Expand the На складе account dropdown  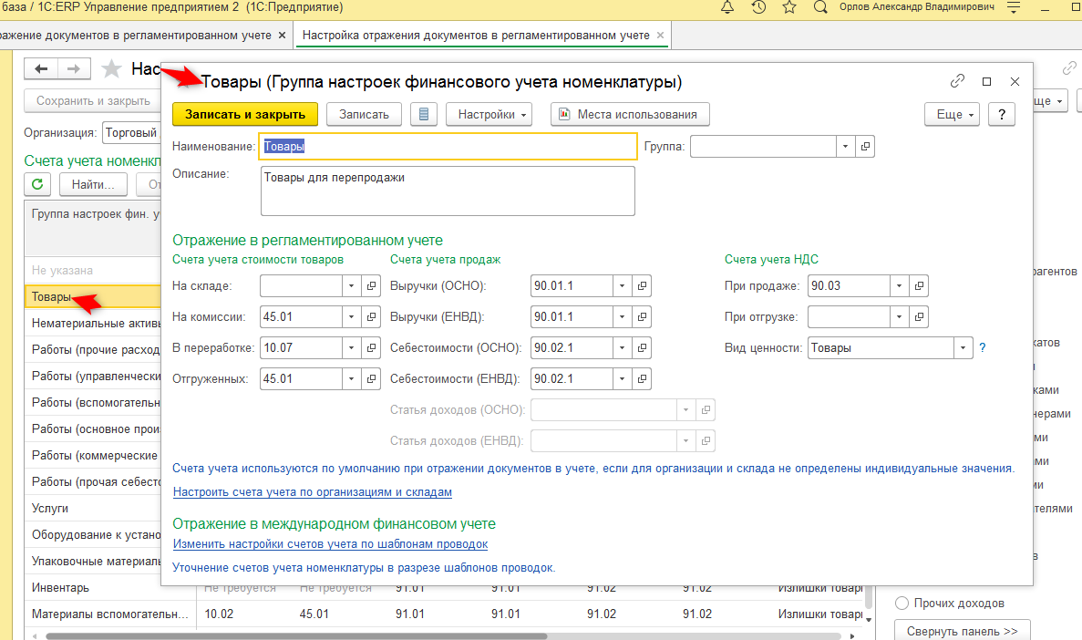click(x=351, y=286)
